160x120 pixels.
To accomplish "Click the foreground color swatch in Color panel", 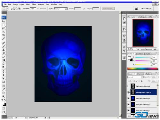I will (x=129, y=58).
